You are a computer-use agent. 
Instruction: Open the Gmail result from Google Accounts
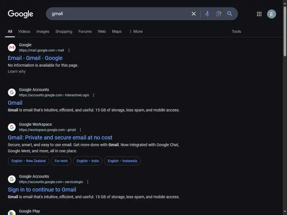(x=15, y=103)
